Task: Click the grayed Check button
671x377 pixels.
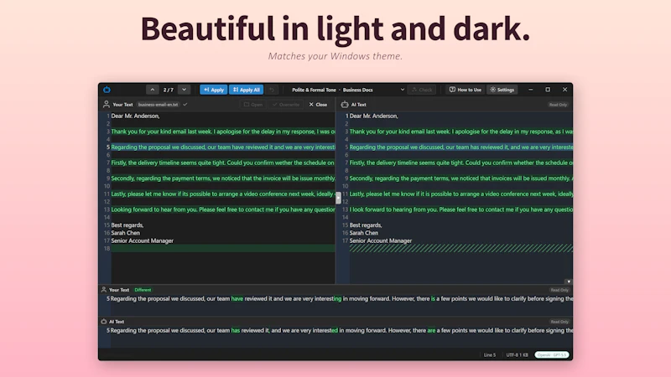Action: pyautogui.click(x=422, y=90)
